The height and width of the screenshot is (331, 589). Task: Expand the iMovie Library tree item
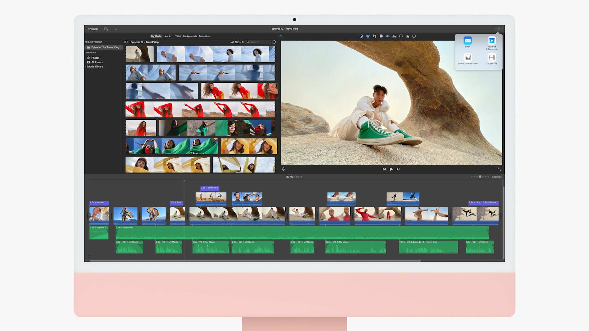86,67
